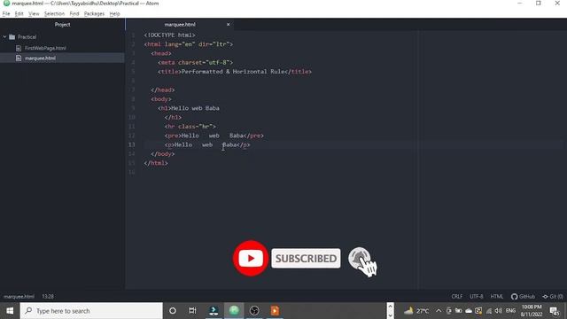
Task: Open OBS Studio on the taskbar
Action: pyautogui.click(x=254, y=311)
